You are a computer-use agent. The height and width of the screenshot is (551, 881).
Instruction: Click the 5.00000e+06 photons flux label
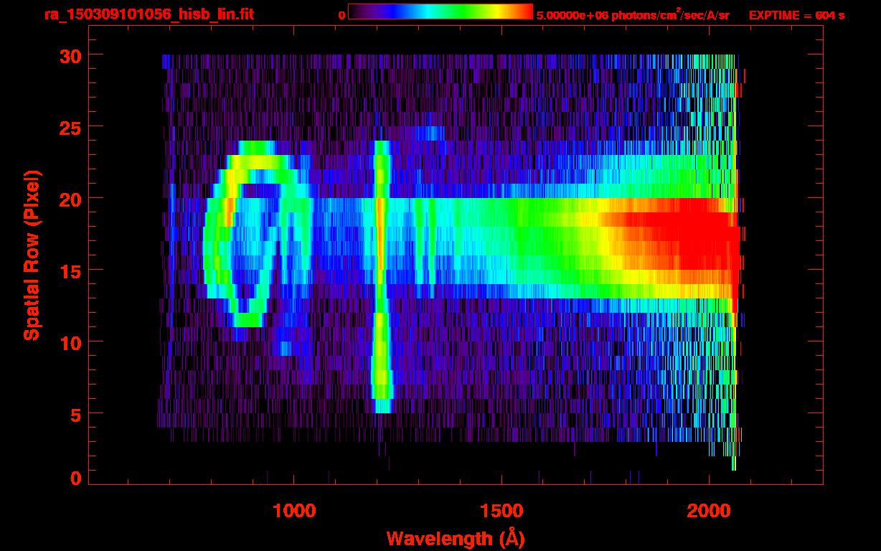pyautogui.click(x=633, y=14)
